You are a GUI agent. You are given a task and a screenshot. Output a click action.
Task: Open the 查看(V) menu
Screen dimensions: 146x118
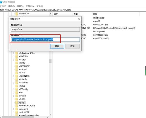(20, 6)
